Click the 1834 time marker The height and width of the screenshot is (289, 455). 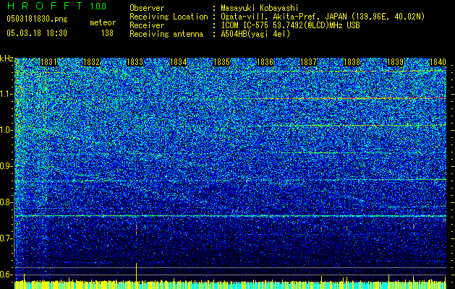pyautogui.click(x=178, y=62)
